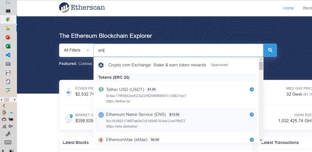Screen dimensions: 312x152
Task: Open Visual Studio Code from the taskbar
Action: [8, 55]
